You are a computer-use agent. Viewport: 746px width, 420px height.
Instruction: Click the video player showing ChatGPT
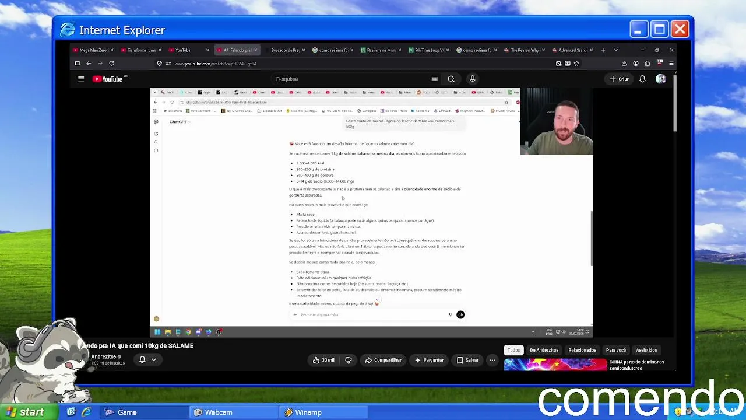pos(371,213)
